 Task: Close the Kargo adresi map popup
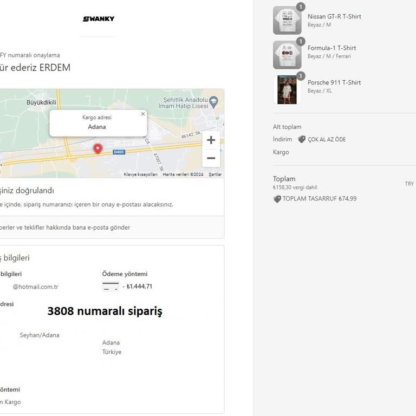tap(143, 114)
